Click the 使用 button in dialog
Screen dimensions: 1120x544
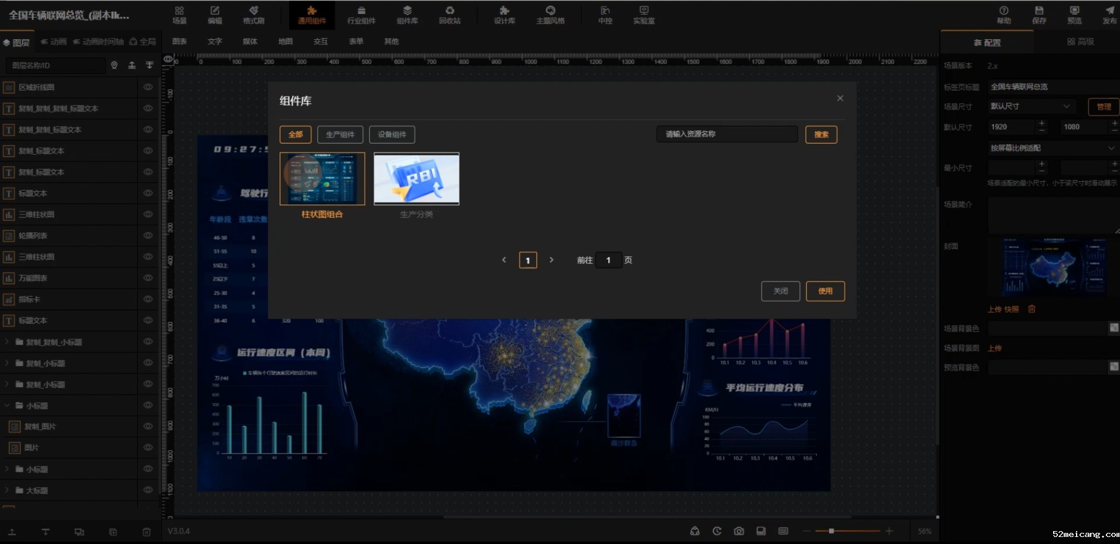click(825, 291)
